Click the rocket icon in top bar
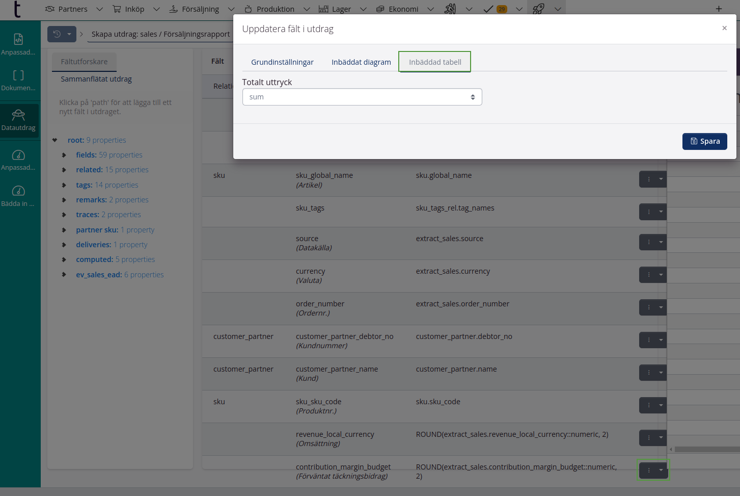The width and height of the screenshot is (740, 496). [x=538, y=9]
